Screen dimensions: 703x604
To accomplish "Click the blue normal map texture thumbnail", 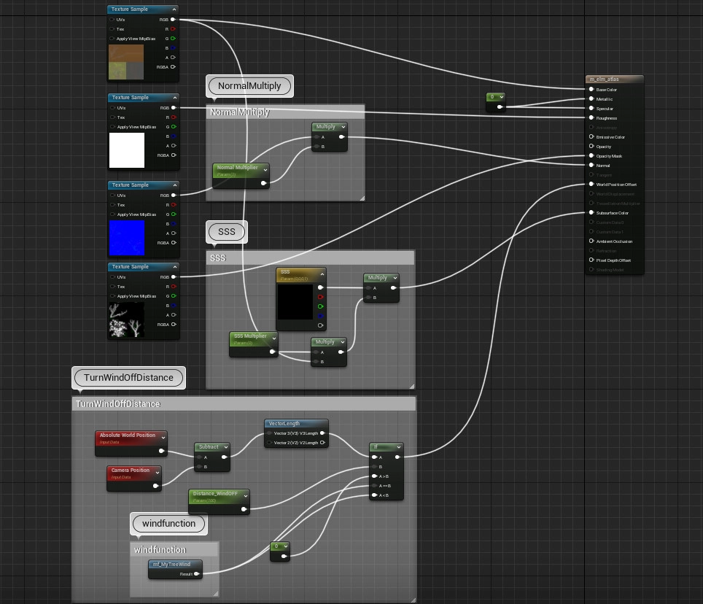I will pyautogui.click(x=126, y=238).
